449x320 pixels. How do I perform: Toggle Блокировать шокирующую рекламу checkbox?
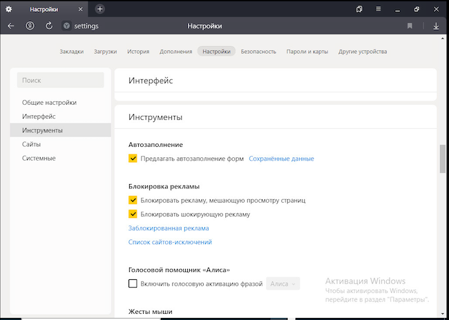click(x=133, y=214)
